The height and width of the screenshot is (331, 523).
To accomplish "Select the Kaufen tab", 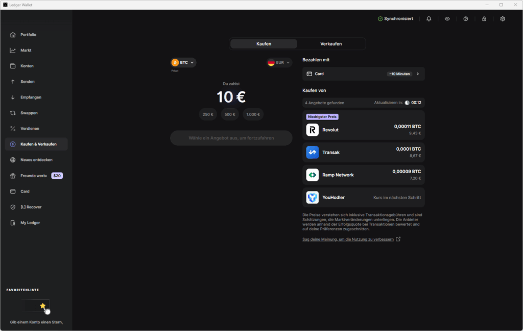I will tap(264, 43).
